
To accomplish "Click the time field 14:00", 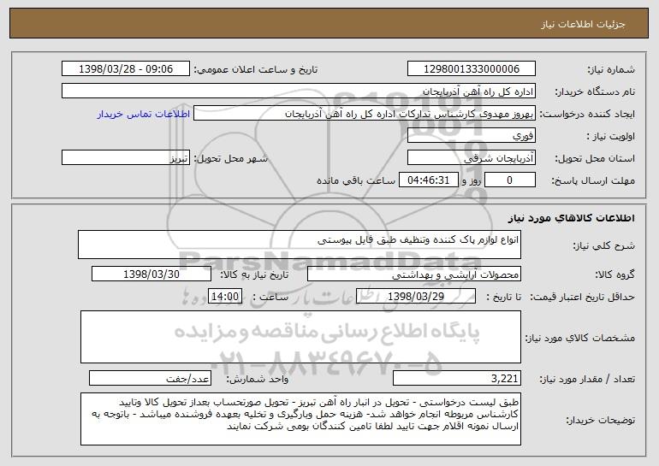I will (225, 297).
